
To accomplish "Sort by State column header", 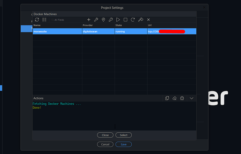I will click(x=131, y=25).
